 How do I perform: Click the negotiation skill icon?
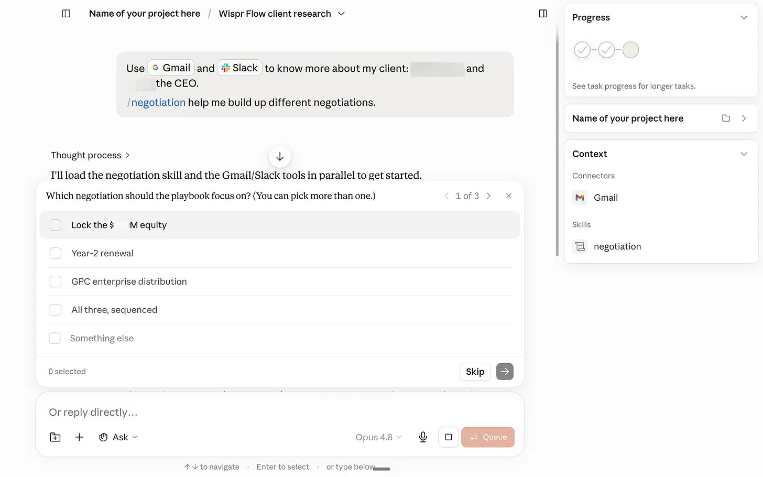(x=580, y=246)
